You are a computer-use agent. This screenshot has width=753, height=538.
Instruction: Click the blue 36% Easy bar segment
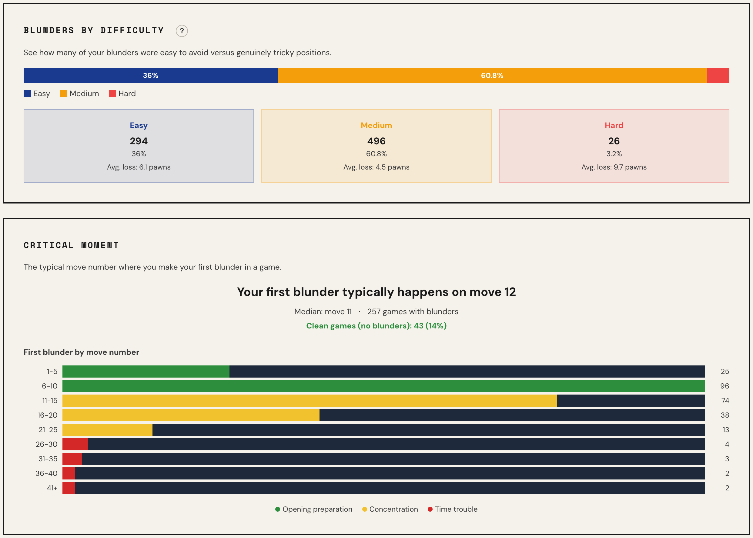tap(150, 76)
